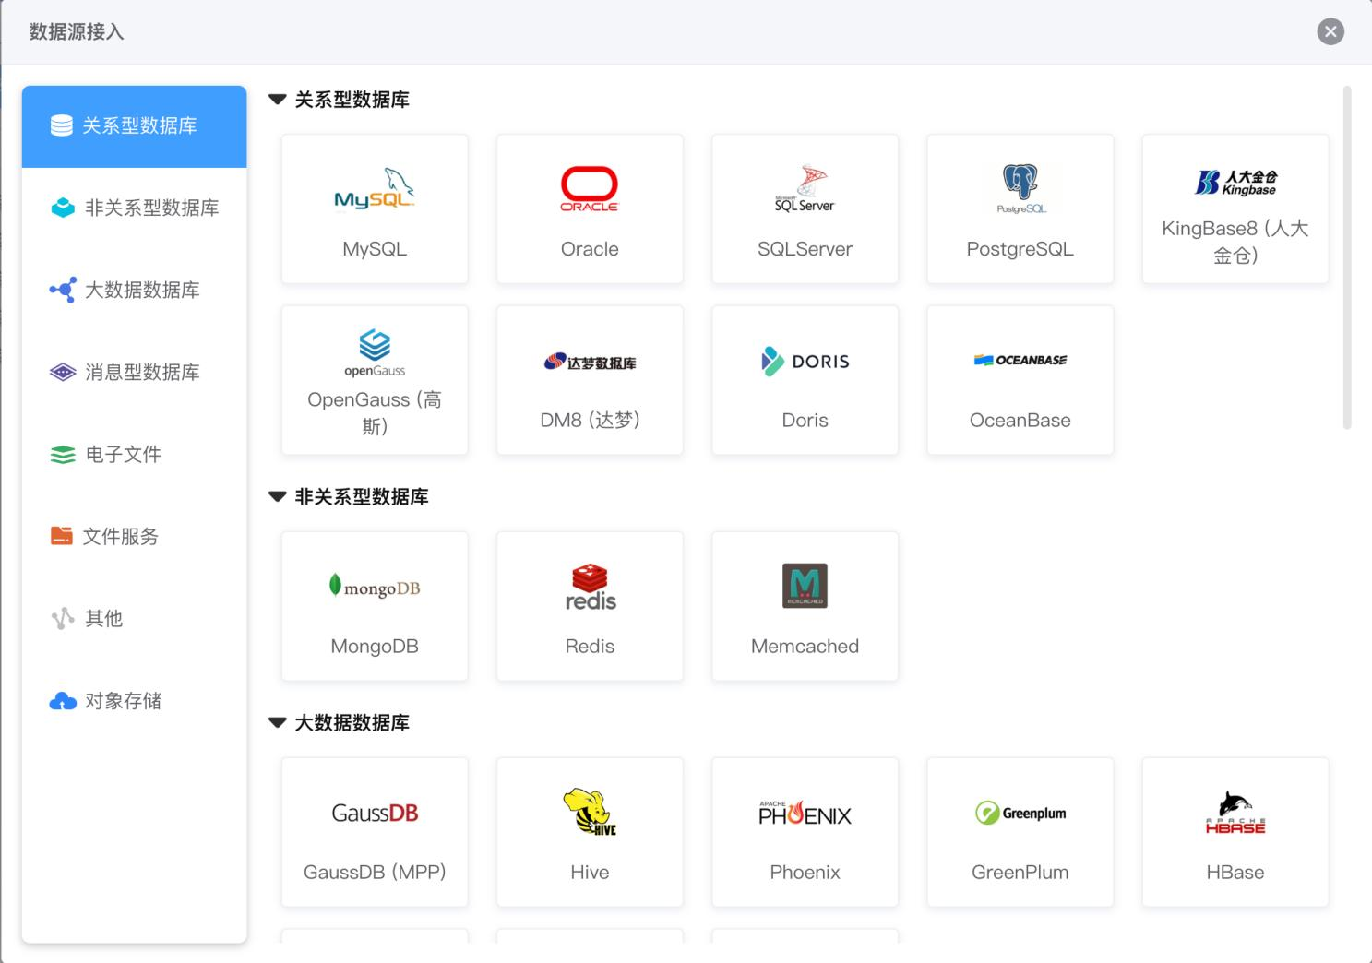
Task: Click the Hive card label
Action: click(590, 873)
